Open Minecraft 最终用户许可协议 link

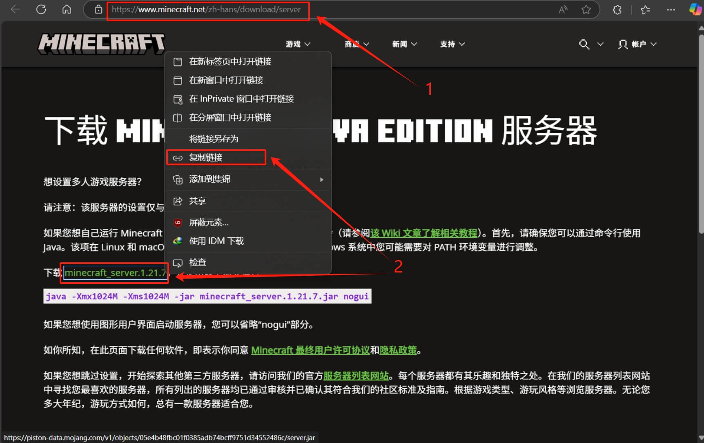310,350
